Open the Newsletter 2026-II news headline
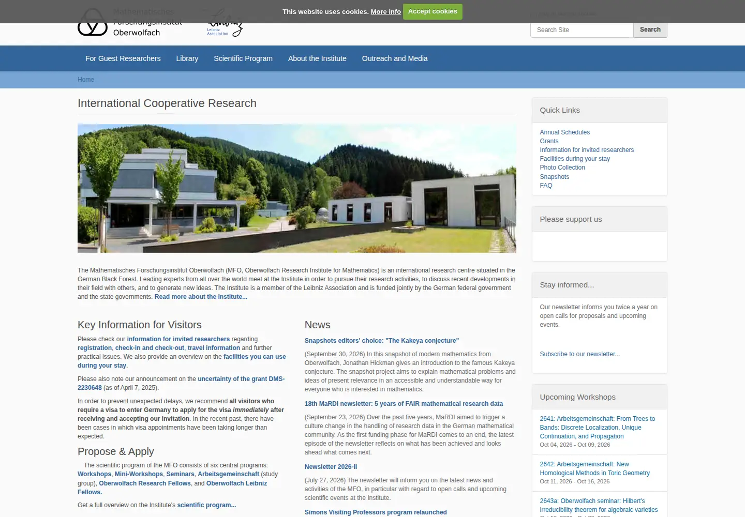The height and width of the screenshot is (517, 745). (331, 467)
